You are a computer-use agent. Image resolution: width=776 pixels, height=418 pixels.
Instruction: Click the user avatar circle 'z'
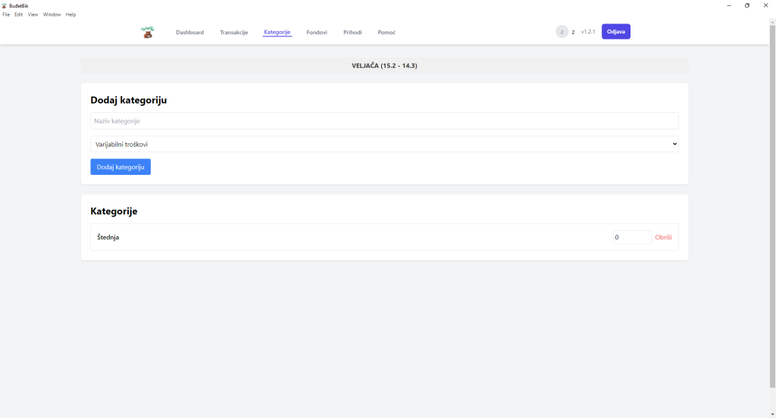point(562,32)
